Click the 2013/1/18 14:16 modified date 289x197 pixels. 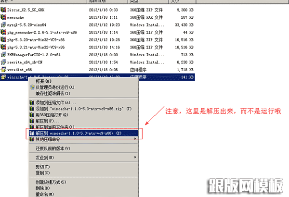coord(105,47)
